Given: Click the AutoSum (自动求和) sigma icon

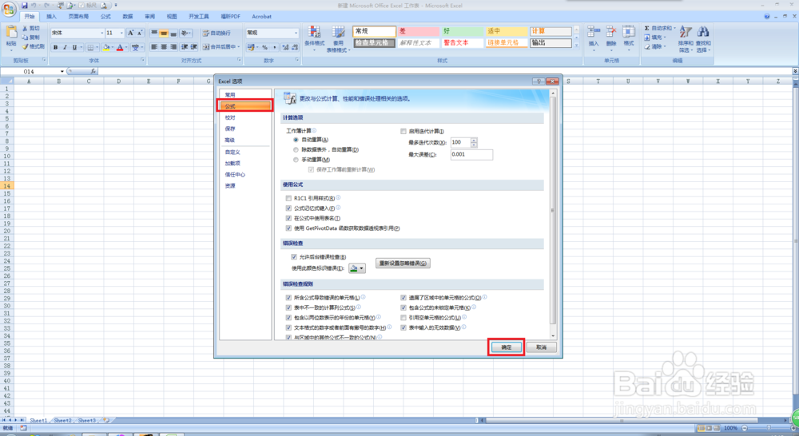Looking at the screenshot, I should pos(646,28).
